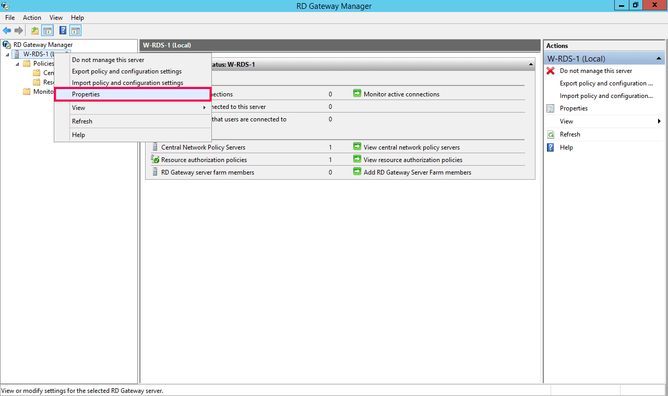Click the blue Help icon in Actions pane
The image size is (668, 396).
tap(551, 147)
